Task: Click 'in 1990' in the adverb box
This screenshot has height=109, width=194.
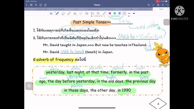Action: pos(124,90)
